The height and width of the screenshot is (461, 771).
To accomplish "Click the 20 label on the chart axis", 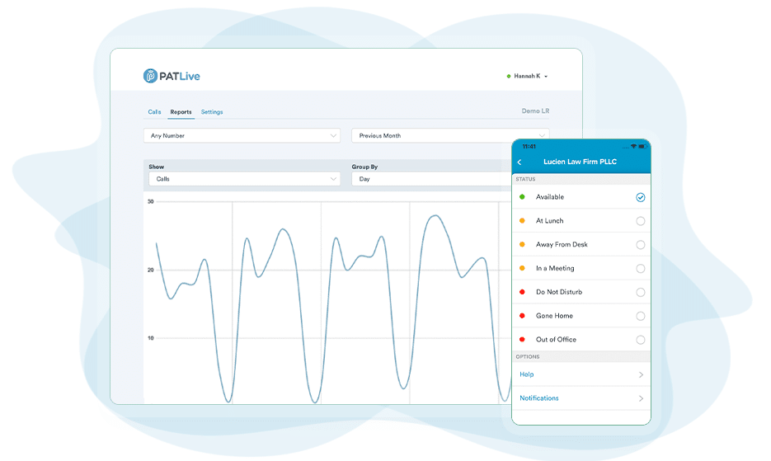I will point(150,270).
